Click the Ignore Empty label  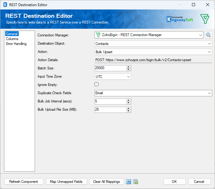(x=48, y=85)
